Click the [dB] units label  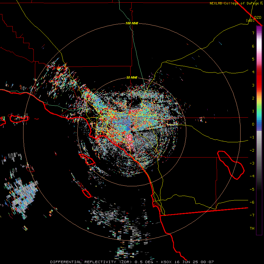[251, 20]
